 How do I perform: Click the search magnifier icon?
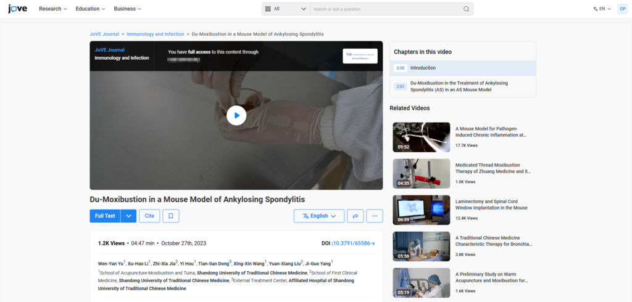467,9
